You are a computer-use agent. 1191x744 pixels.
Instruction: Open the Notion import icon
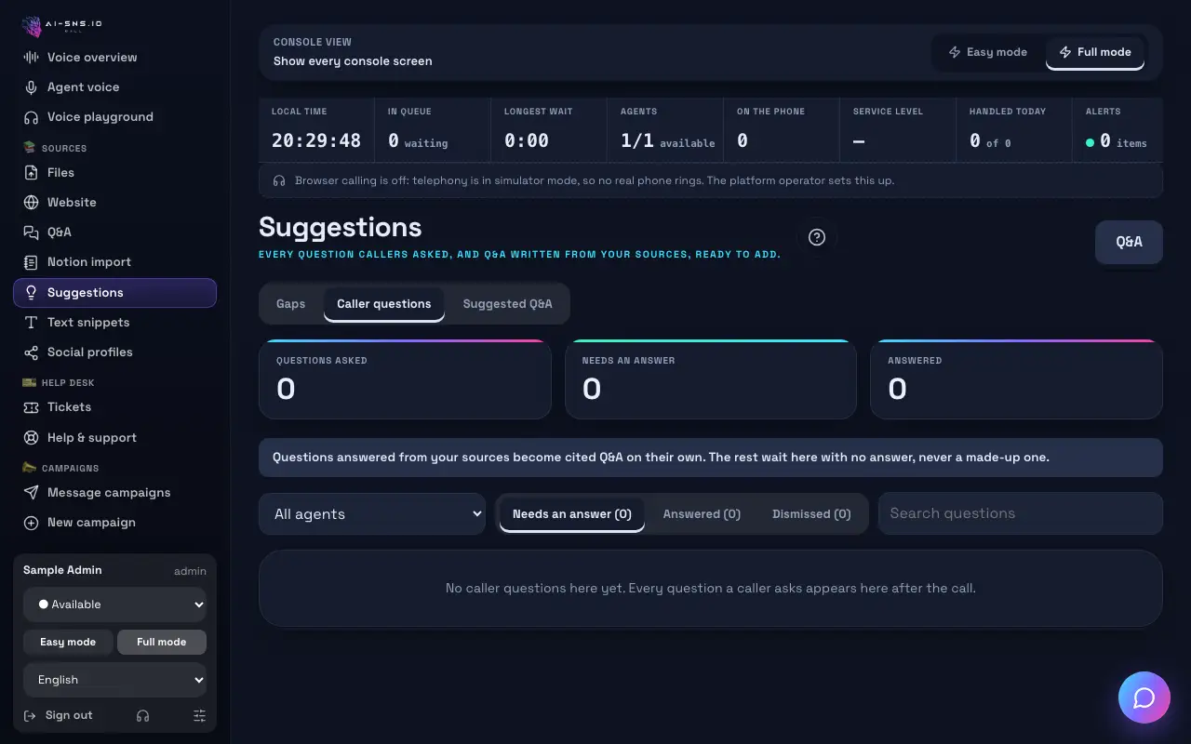point(31,262)
